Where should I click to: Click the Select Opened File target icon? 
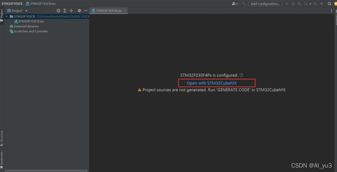pos(58,11)
